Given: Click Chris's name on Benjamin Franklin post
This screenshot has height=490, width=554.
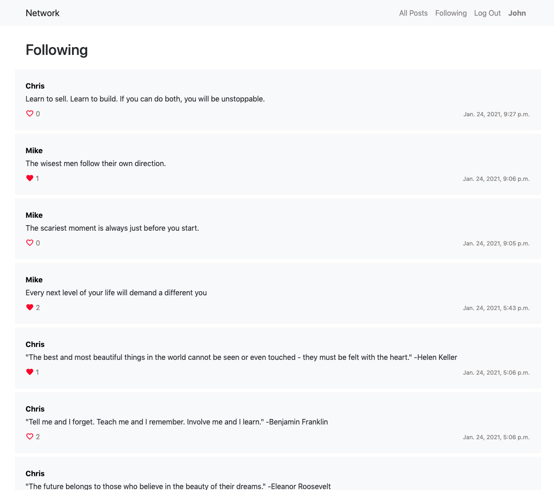Looking at the screenshot, I should click(35, 409).
